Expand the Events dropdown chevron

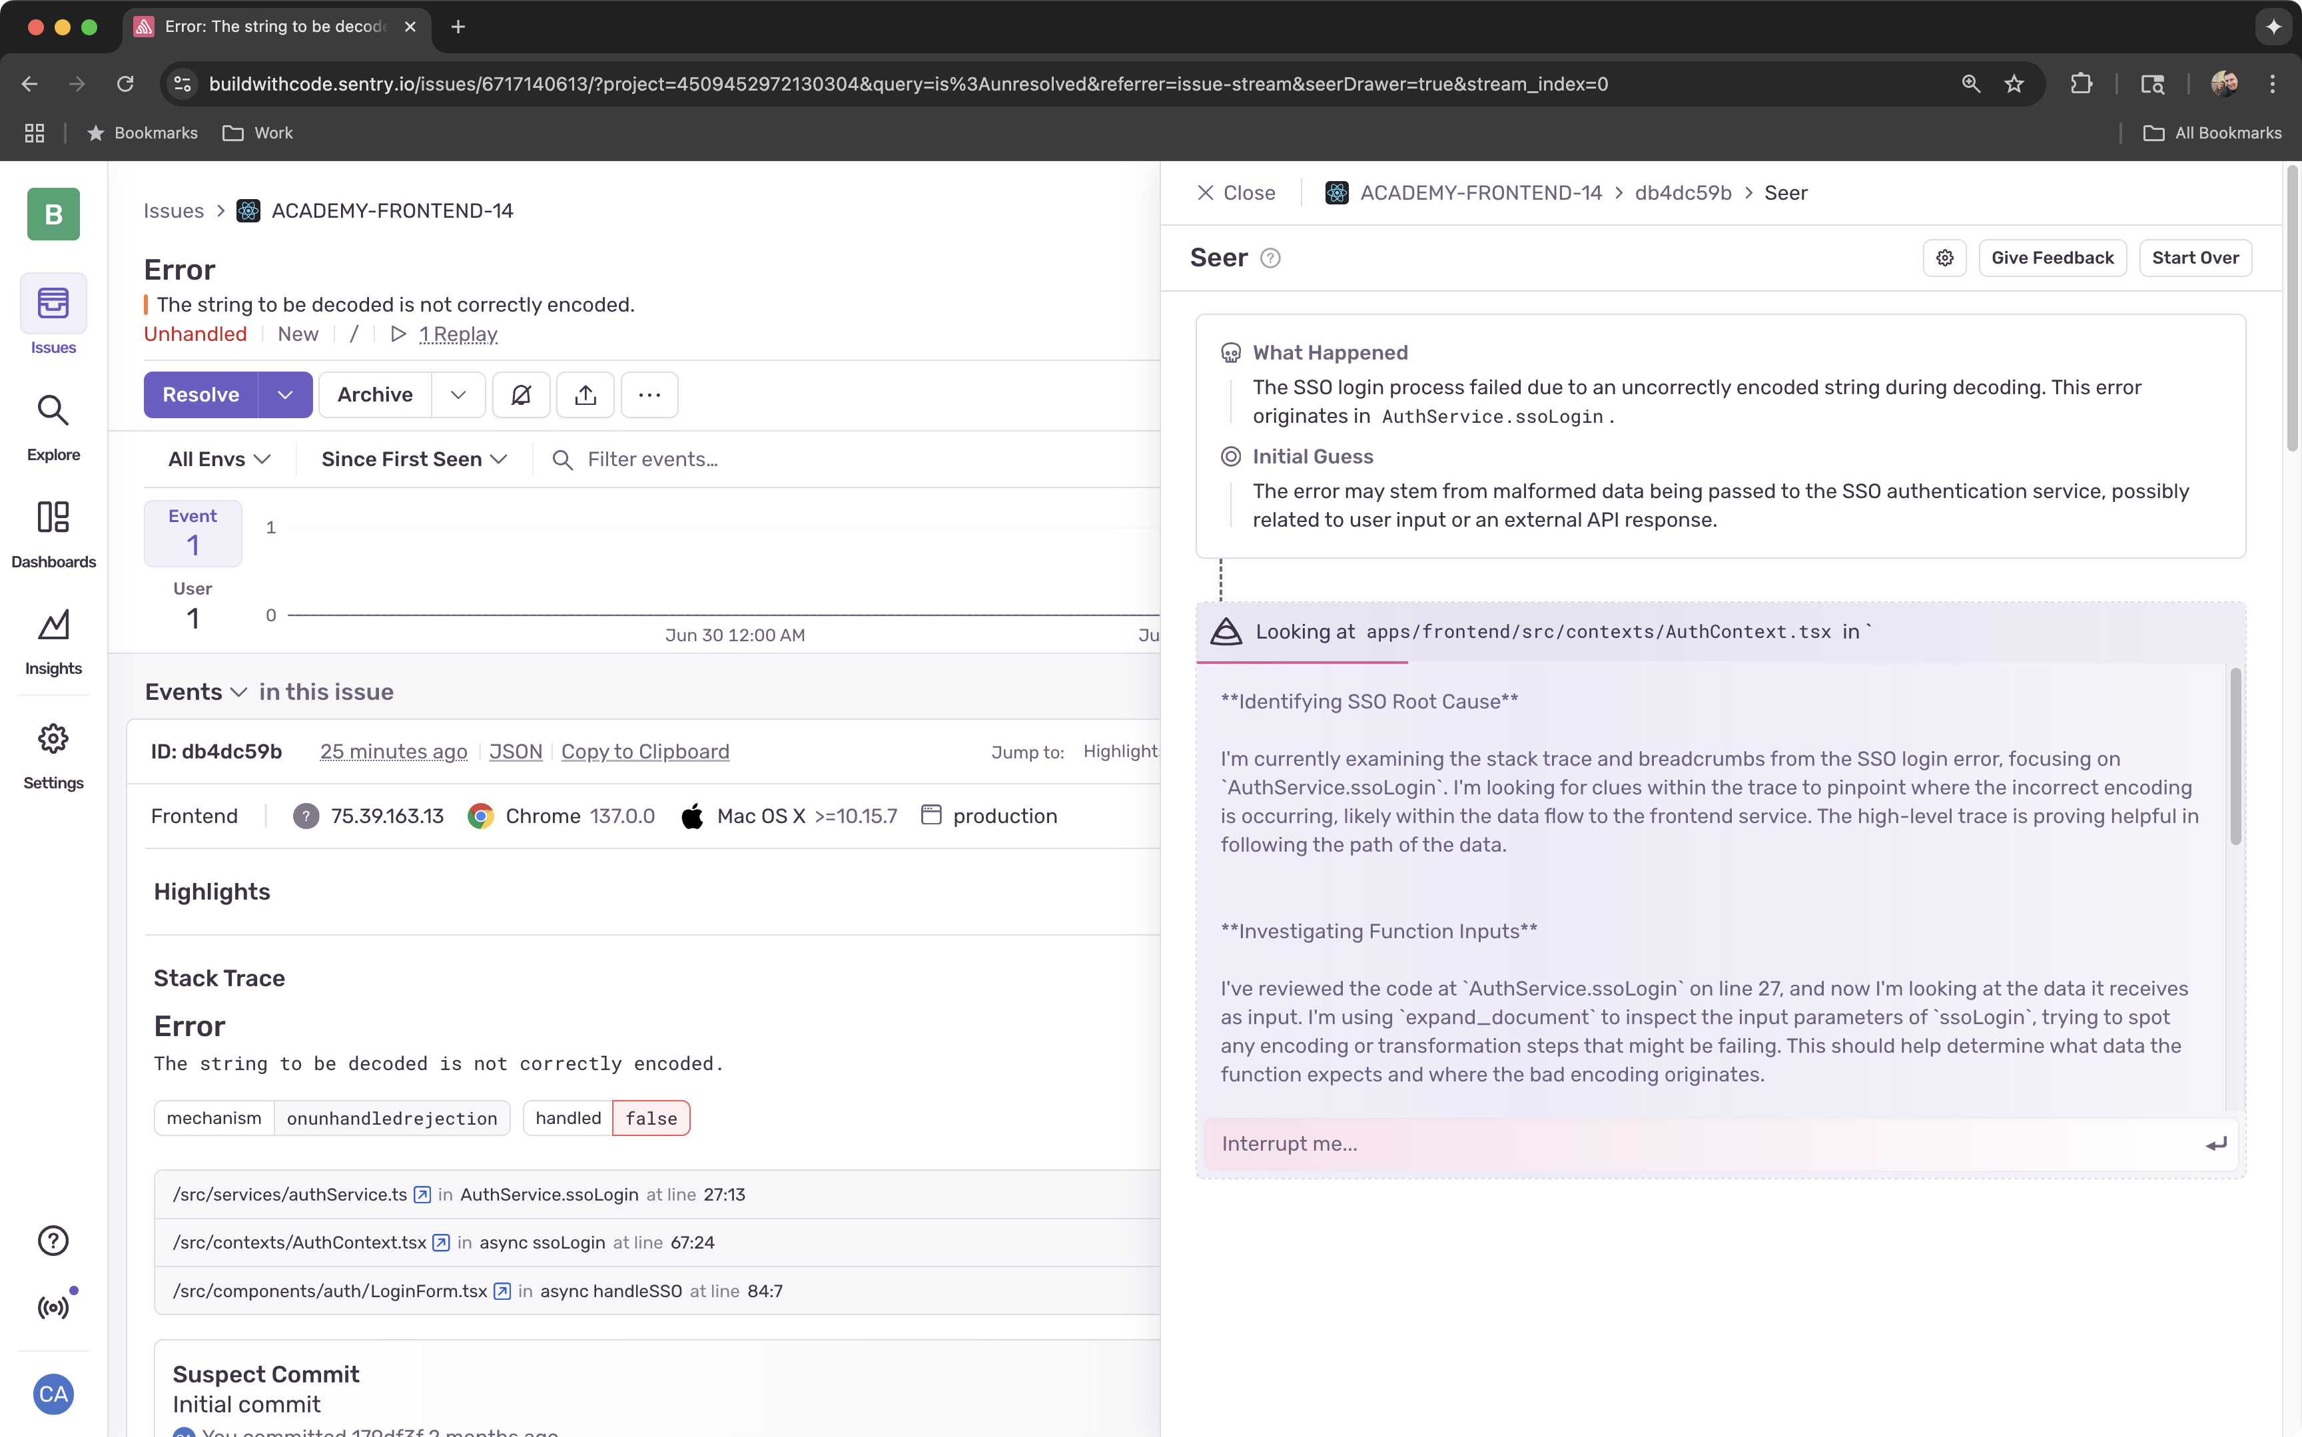click(x=238, y=692)
